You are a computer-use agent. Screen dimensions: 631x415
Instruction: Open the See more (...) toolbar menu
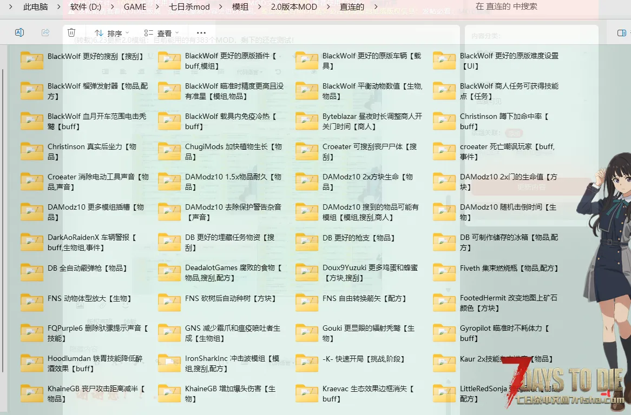pos(201,33)
